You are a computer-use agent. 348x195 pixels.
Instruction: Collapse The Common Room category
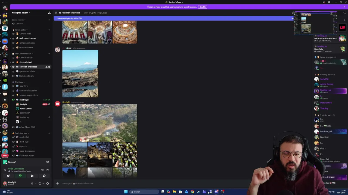point(23,54)
